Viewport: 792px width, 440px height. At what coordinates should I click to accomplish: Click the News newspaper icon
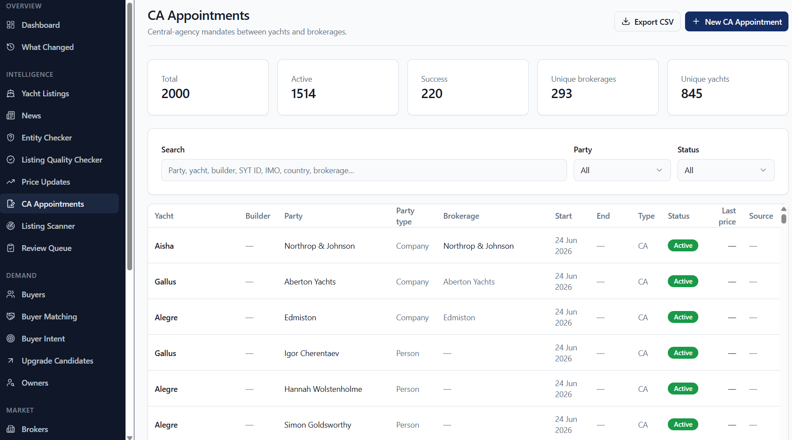point(11,115)
